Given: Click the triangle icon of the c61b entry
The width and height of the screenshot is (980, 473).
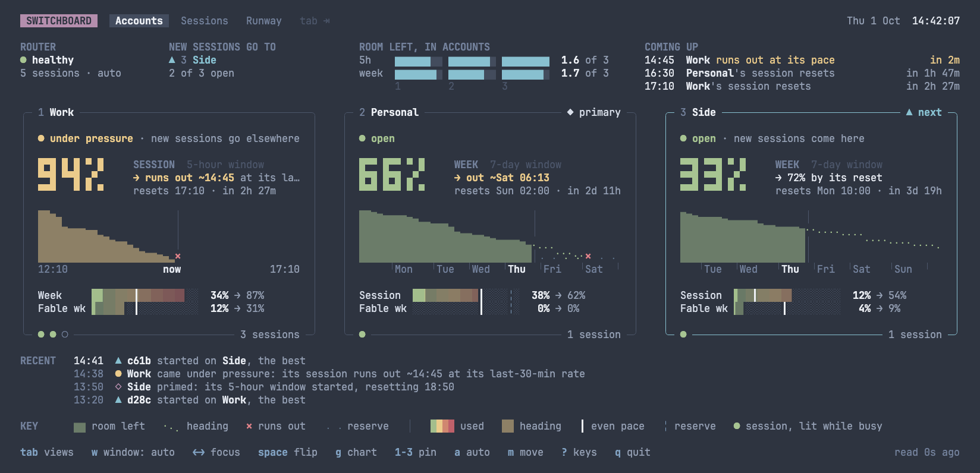Looking at the screenshot, I should [x=118, y=361].
